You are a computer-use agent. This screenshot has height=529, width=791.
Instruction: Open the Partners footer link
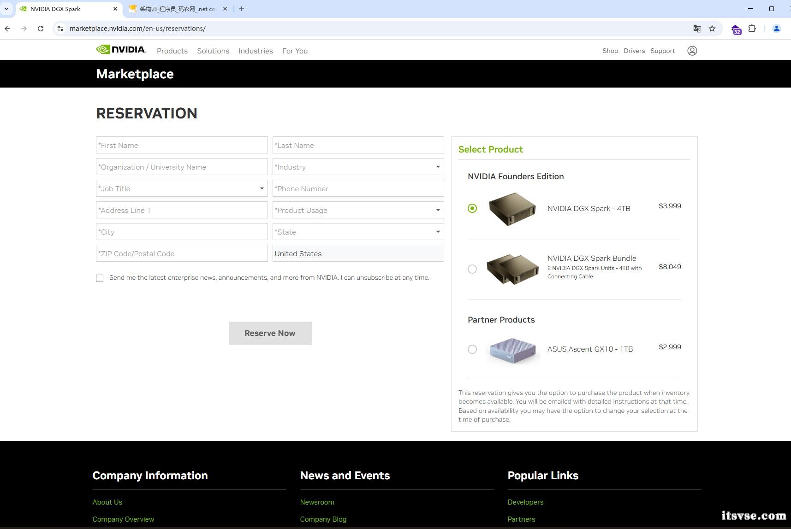[x=521, y=519]
